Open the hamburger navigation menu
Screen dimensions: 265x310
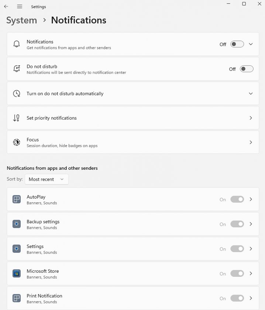[x=20, y=7]
